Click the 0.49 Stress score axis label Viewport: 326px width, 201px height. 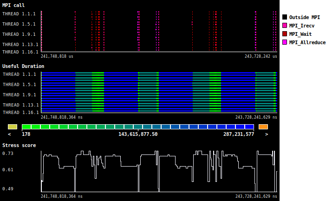pyautogui.click(x=8, y=189)
